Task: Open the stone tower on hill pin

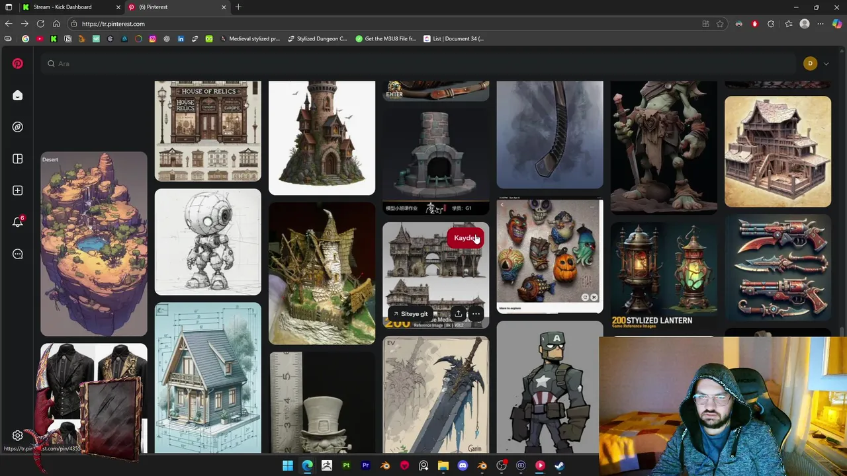Action: [x=322, y=138]
